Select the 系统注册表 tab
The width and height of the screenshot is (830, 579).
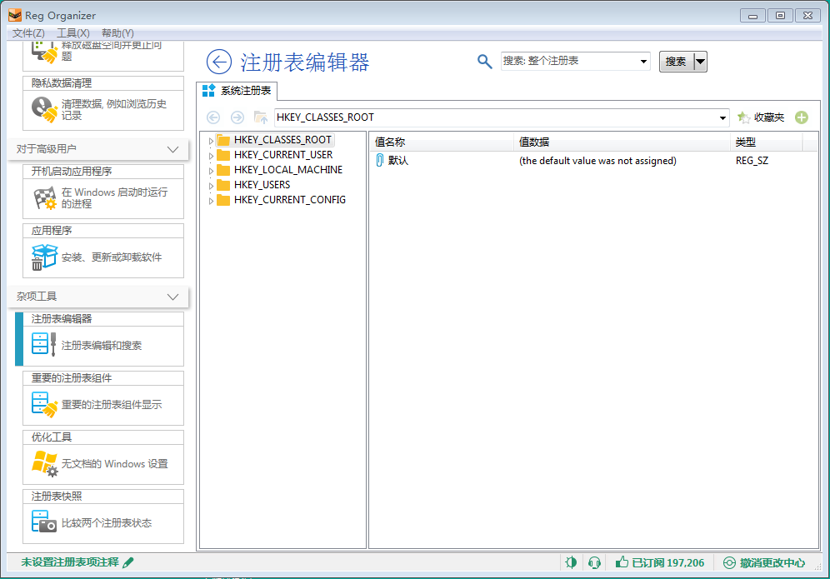tap(238, 91)
